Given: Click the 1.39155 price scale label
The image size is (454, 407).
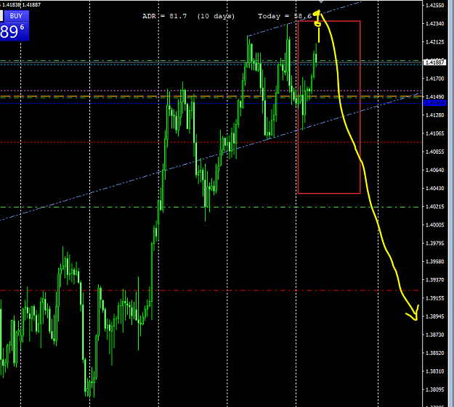Looking at the screenshot, I should pos(435,298).
